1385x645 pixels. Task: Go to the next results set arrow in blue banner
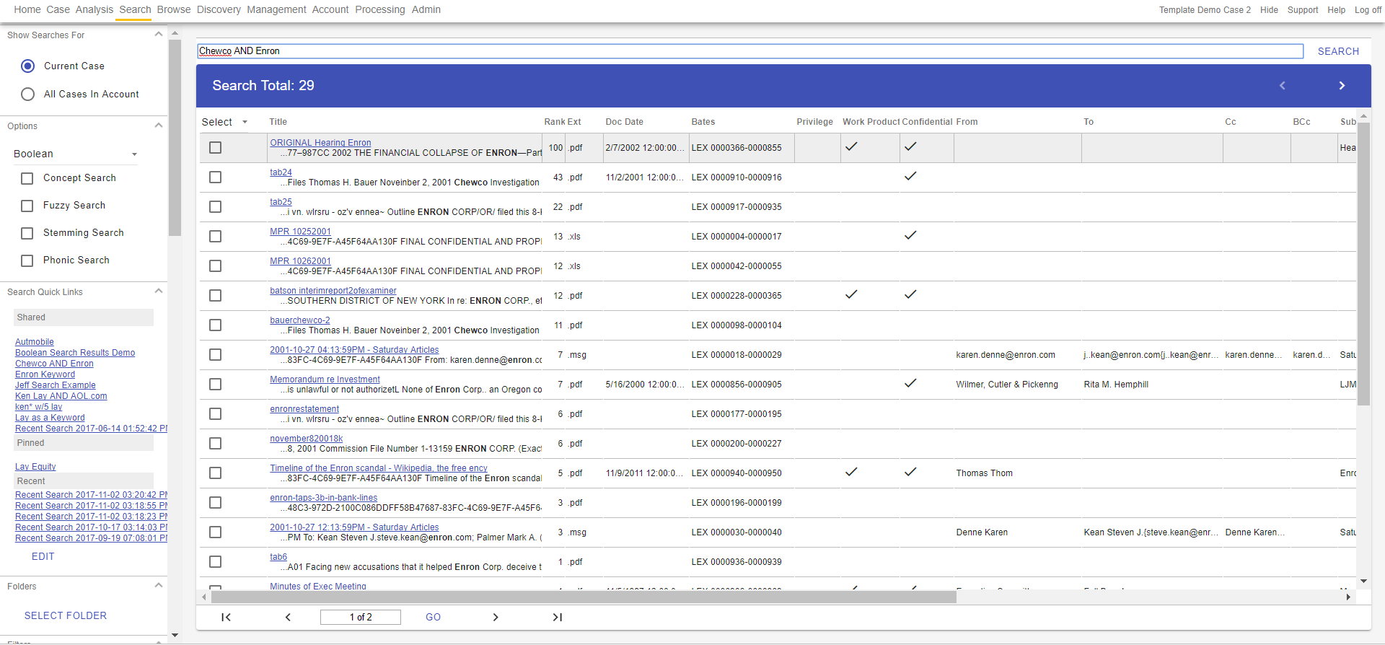point(1342,86)
